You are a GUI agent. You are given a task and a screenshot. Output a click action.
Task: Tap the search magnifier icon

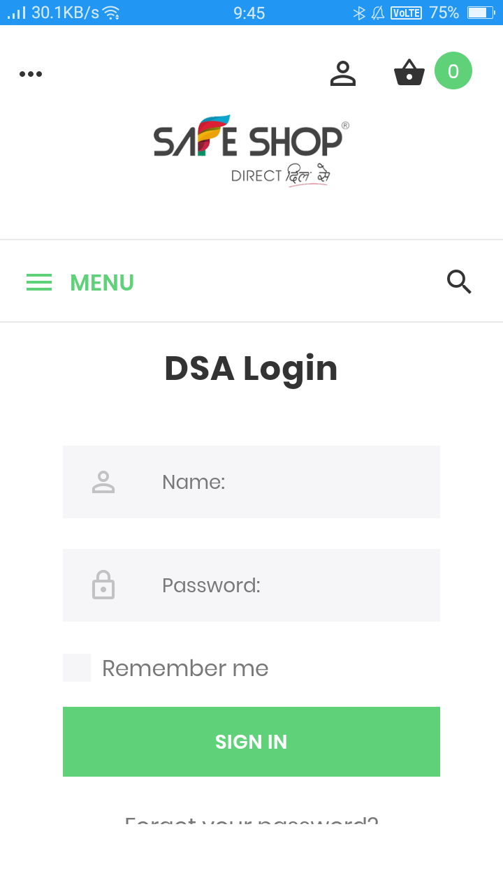click(459, 281)
